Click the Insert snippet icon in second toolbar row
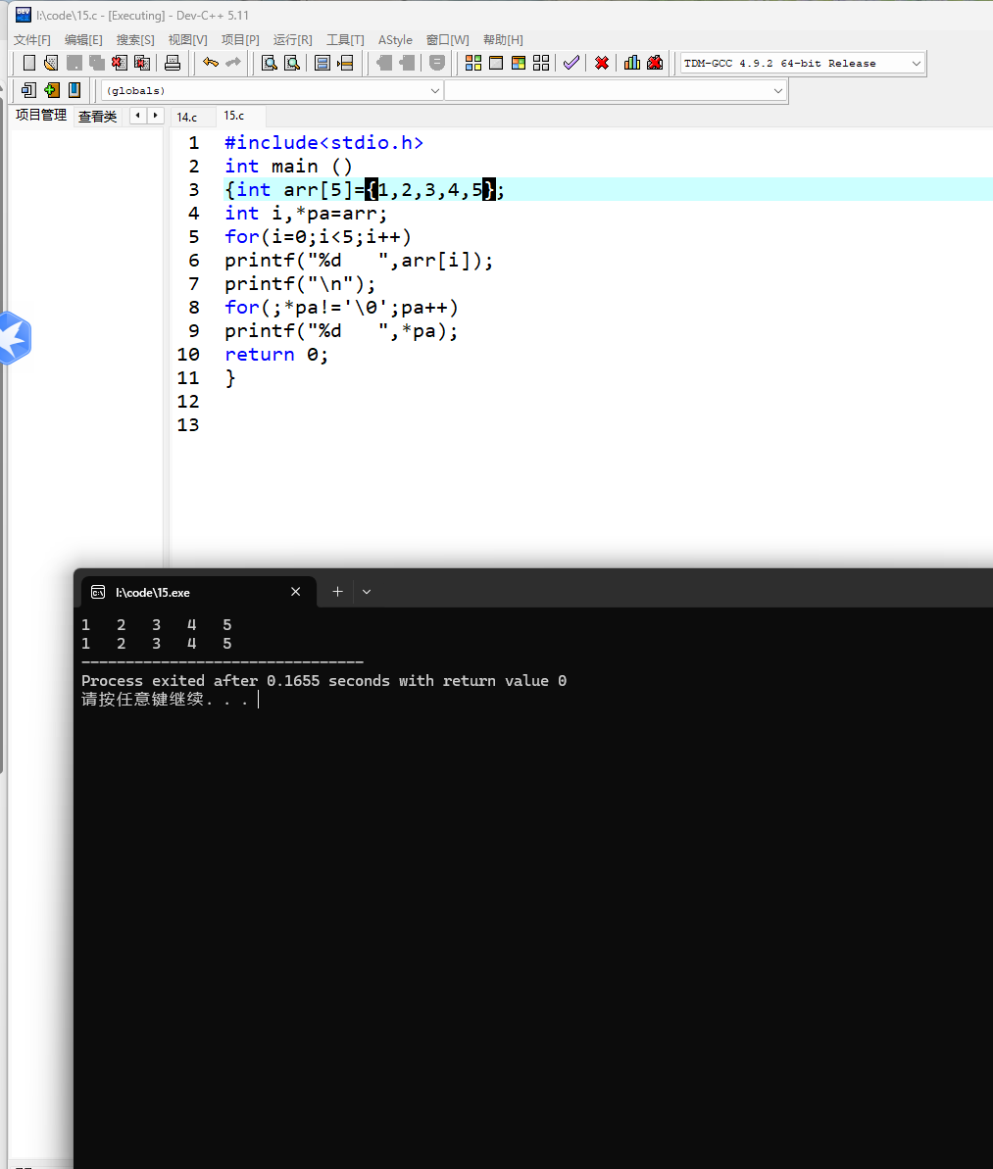Screen dimensions: 993x1169 pyautogui.click(x=28, y=90)
